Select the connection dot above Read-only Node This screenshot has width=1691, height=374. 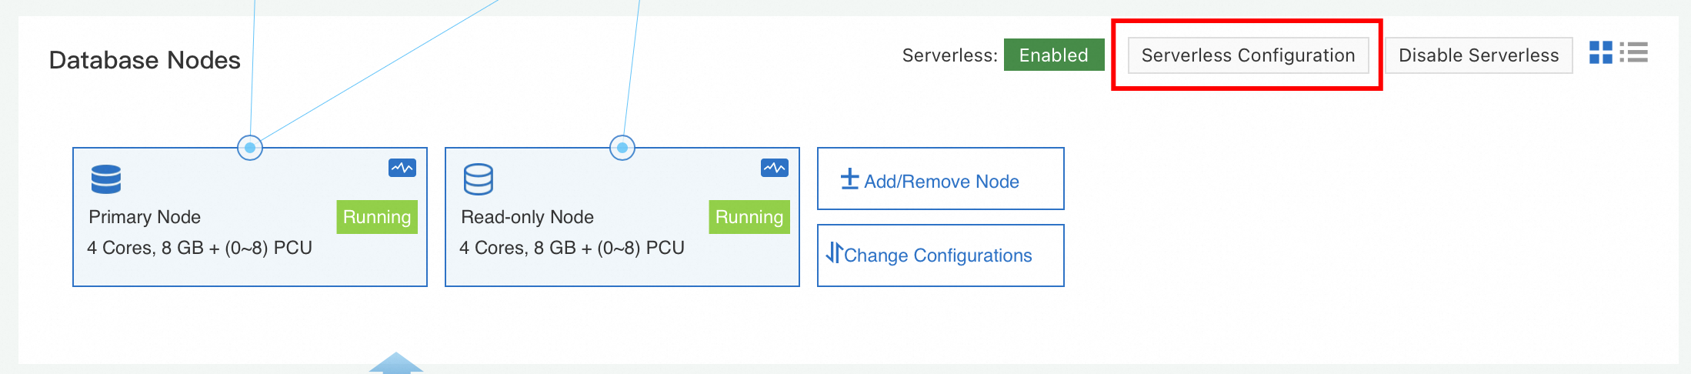622,148
